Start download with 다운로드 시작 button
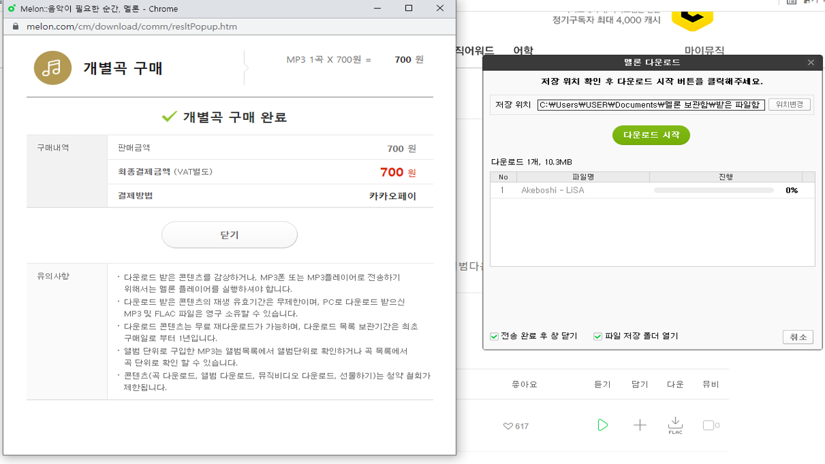This screenshot has height=464, width=825. tap(651, 135)
